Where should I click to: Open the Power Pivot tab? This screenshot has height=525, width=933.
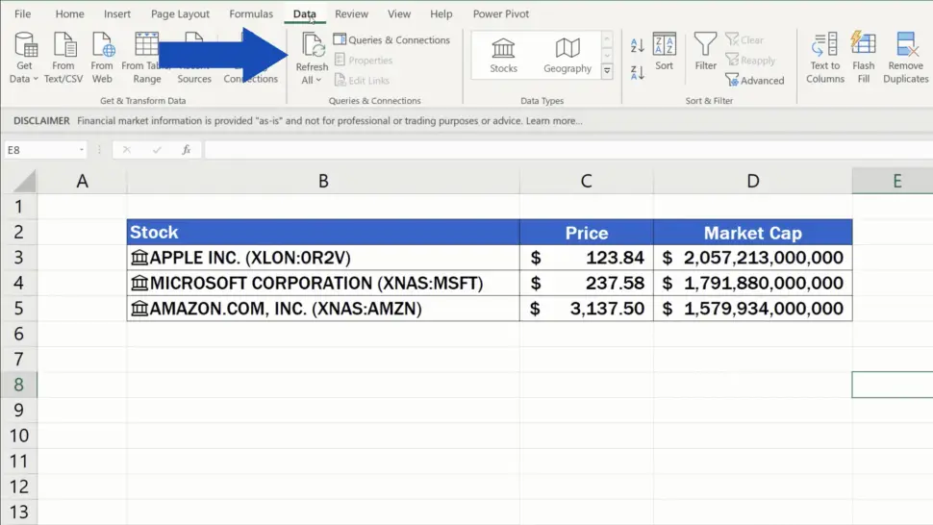501,13
